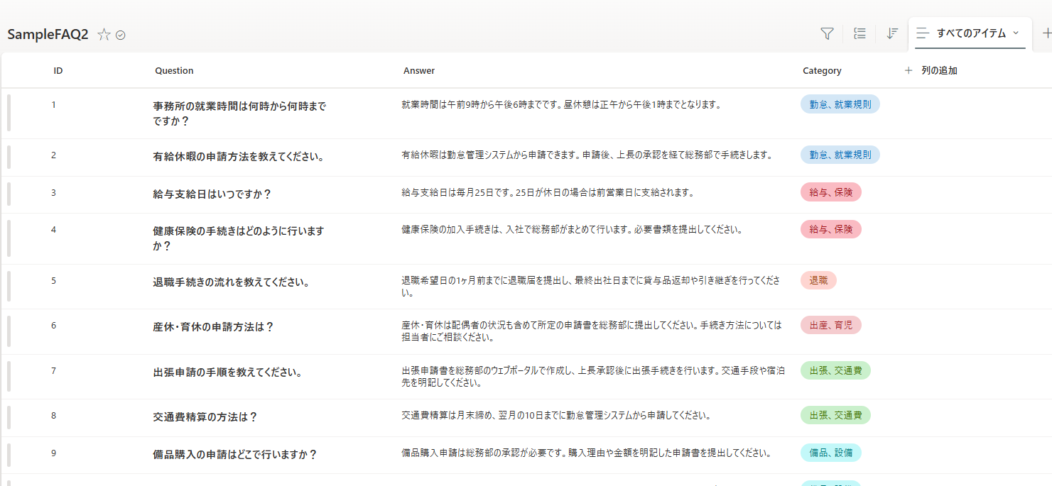Open question 出張申請の手順を教えてください。

click(x=227, y=372)
